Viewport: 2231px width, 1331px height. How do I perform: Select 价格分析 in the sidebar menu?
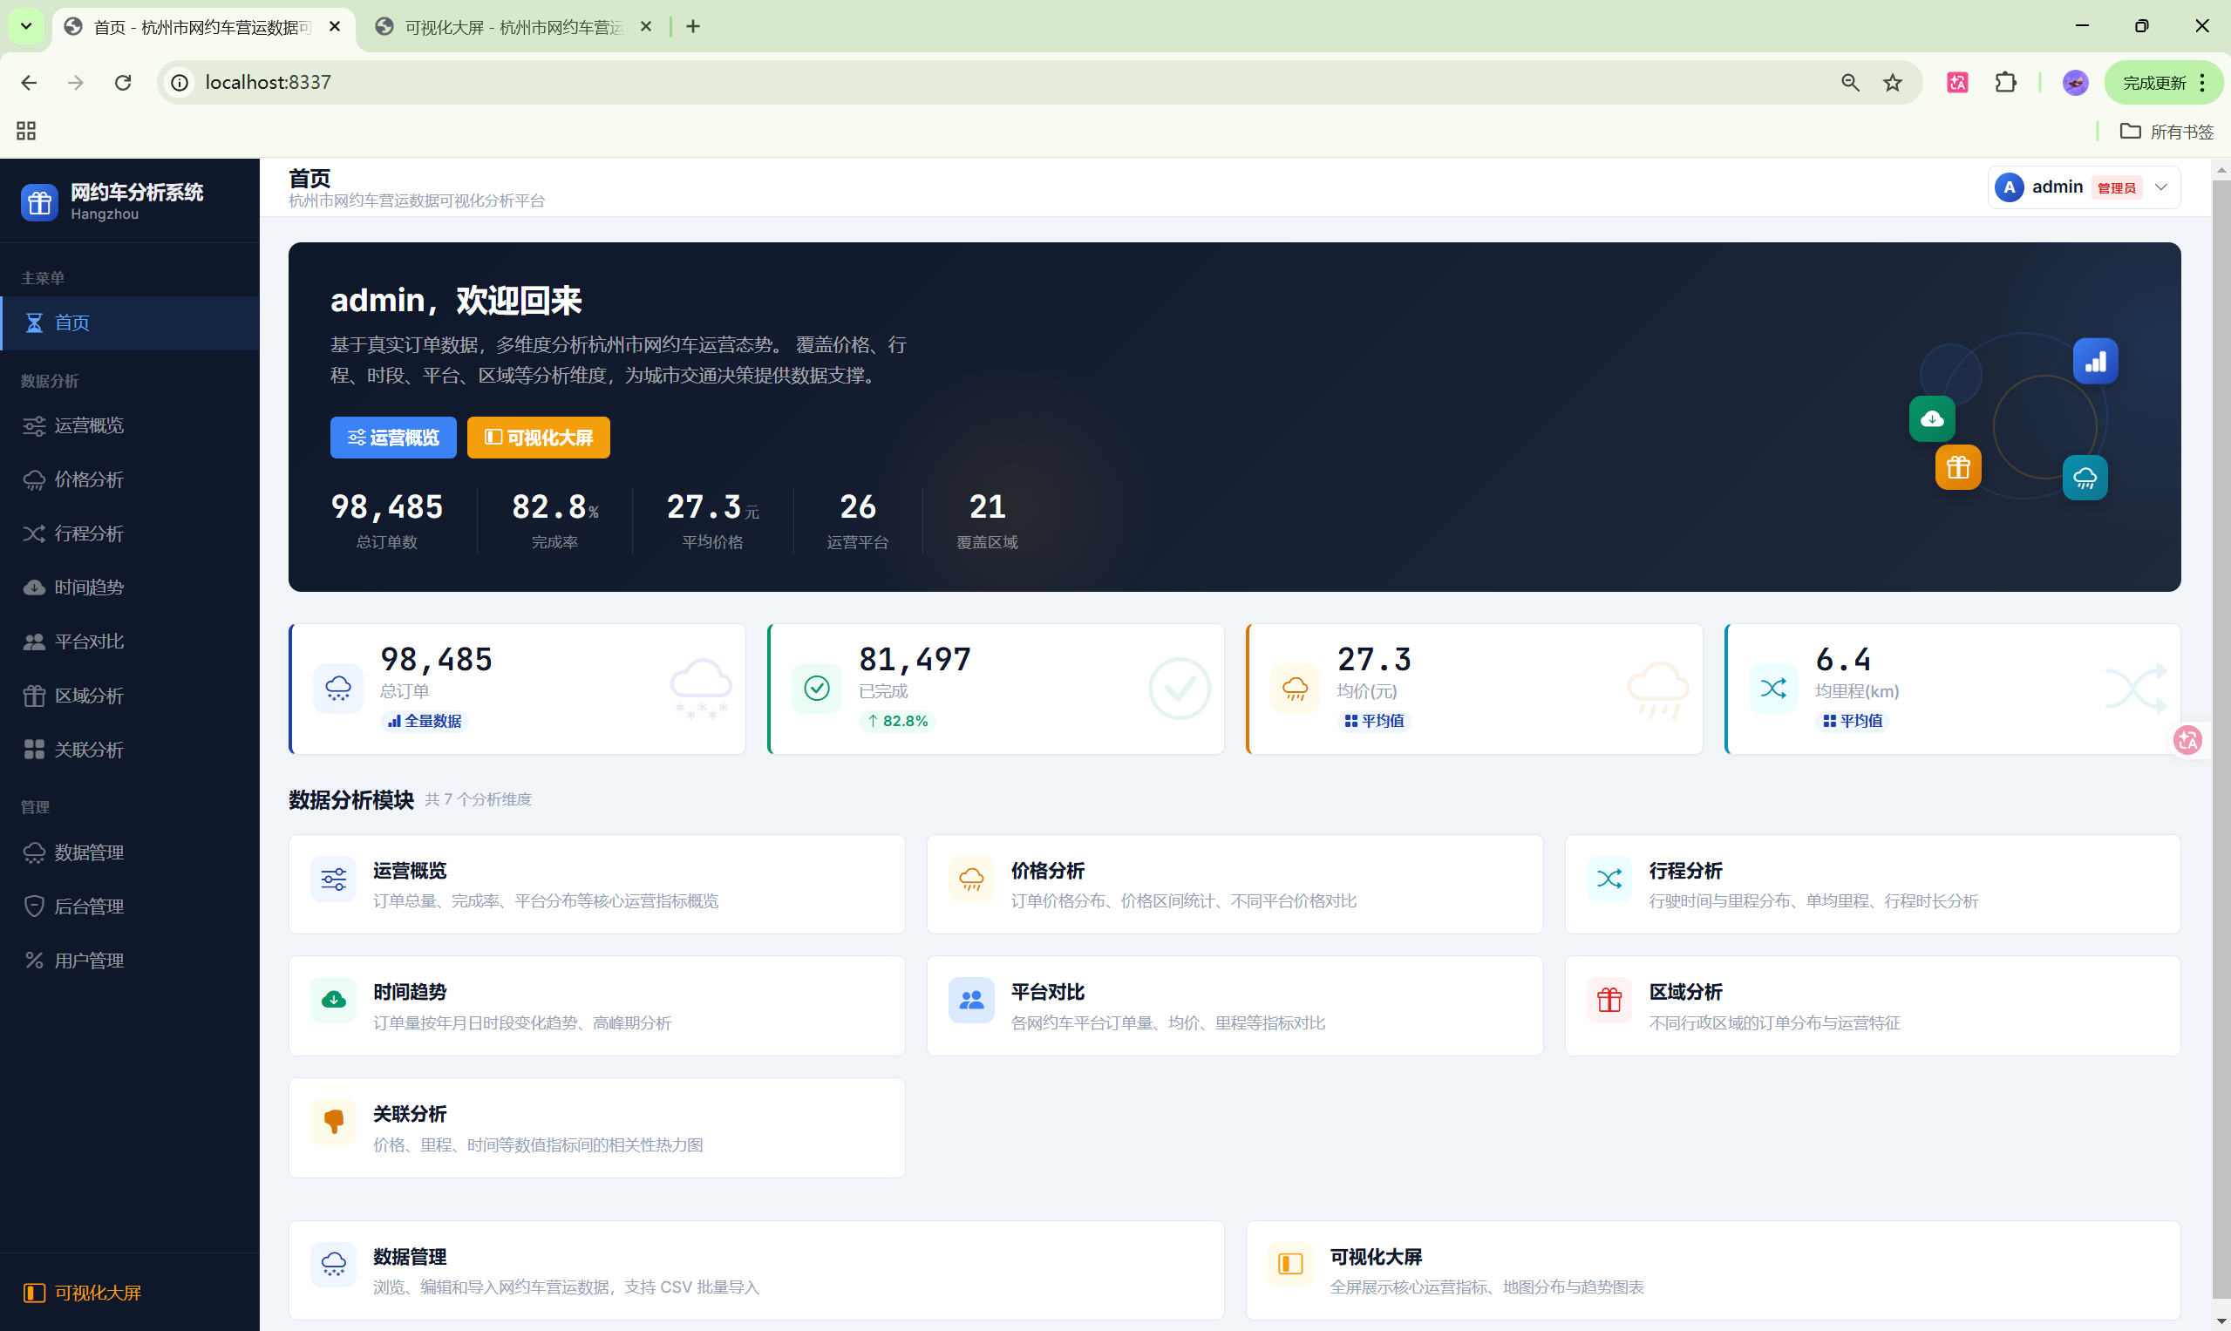(90, 480)
